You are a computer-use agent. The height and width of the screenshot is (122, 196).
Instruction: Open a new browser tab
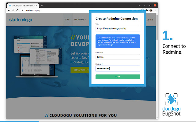coord(42,5)
